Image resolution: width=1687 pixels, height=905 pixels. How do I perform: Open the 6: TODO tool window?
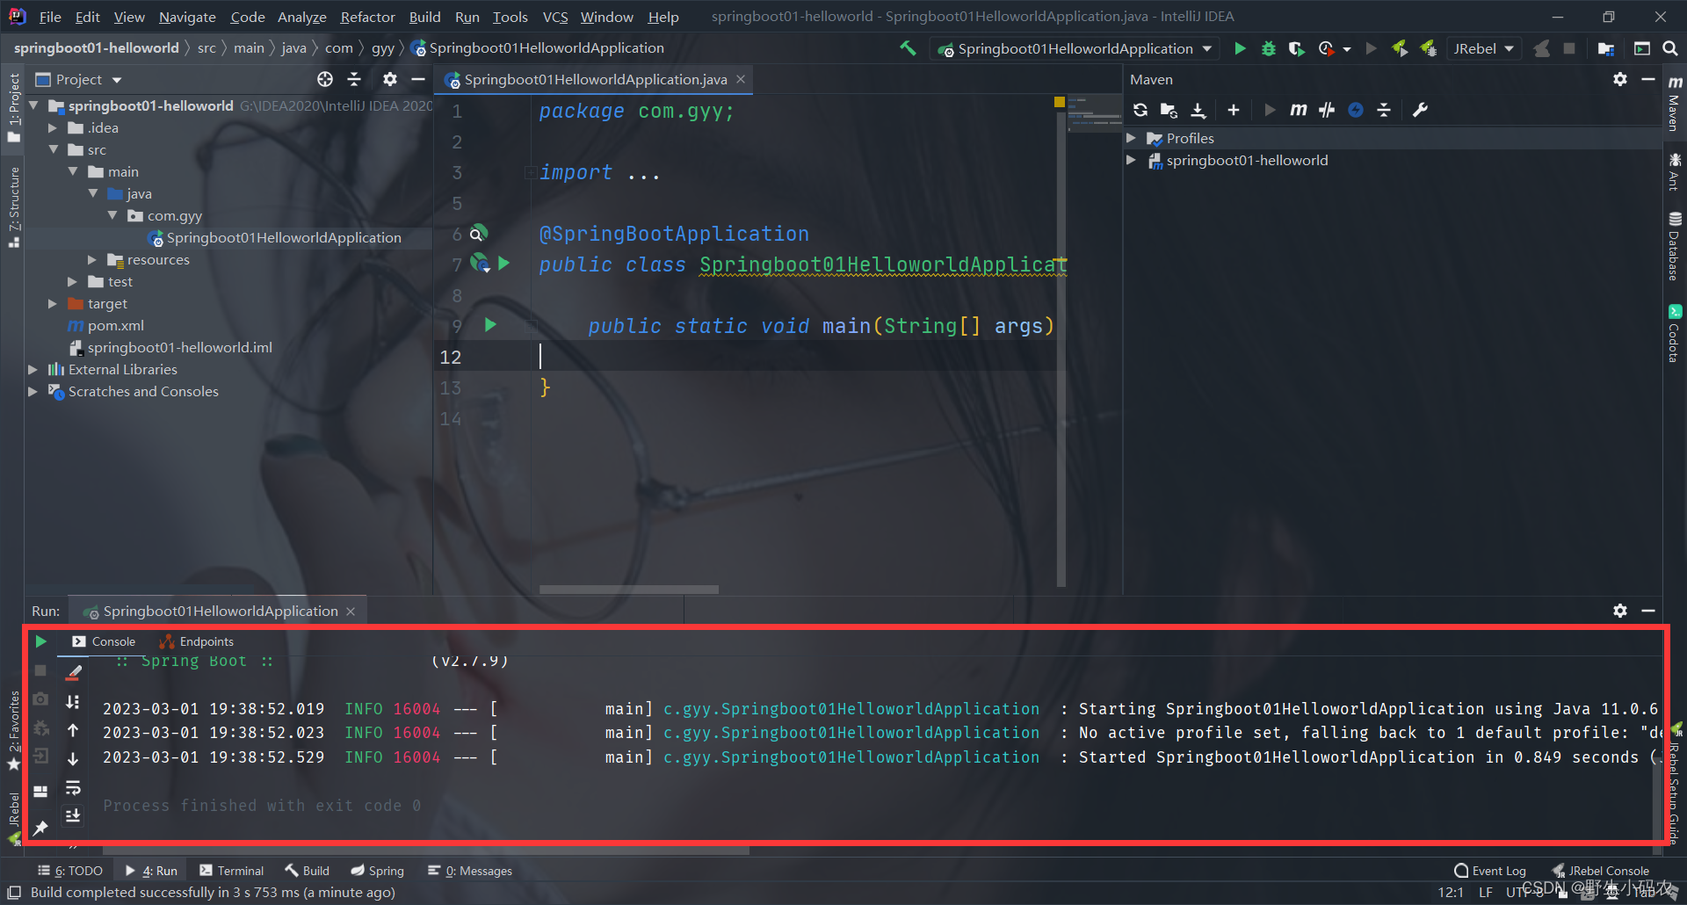(x=70, y=871)
